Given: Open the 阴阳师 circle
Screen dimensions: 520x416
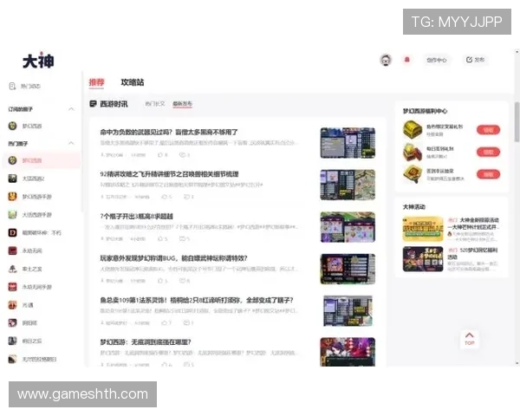Looking at the screenshot, I should 23,322.
